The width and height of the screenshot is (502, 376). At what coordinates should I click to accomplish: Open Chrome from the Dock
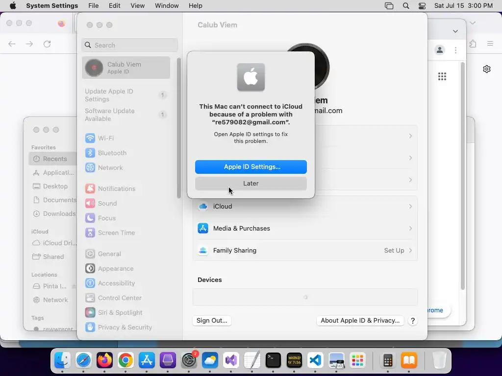(125, 360)
